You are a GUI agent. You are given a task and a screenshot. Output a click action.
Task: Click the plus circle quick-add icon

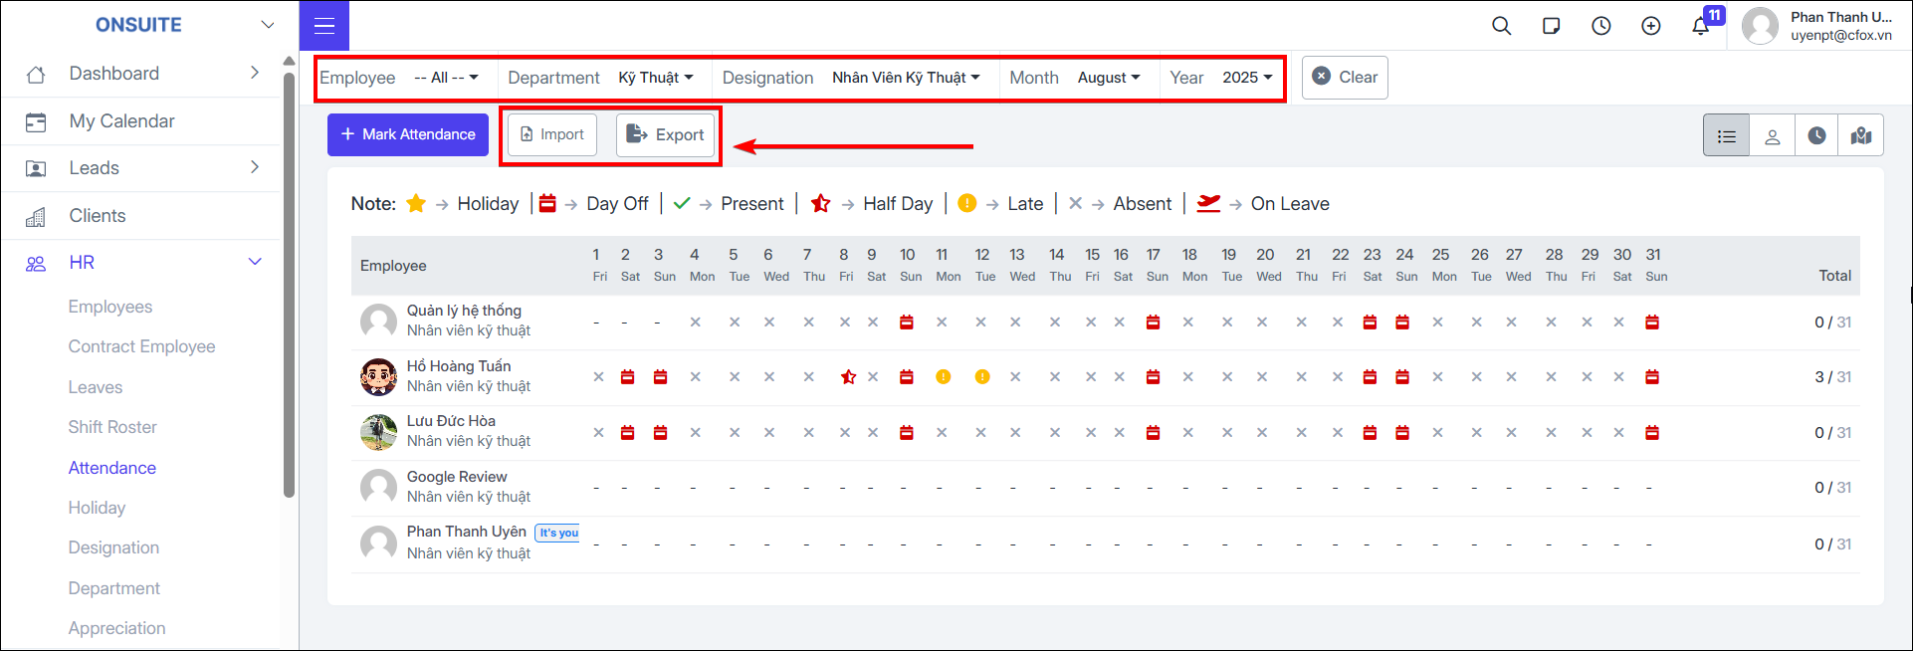coord(1651,26)
